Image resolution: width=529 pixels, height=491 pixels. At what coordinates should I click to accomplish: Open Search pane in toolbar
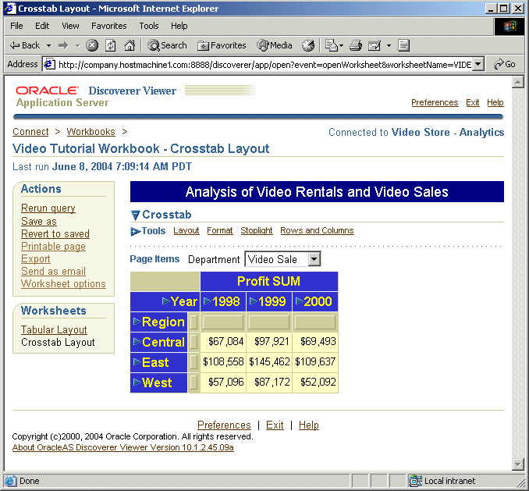coord(167,45)
